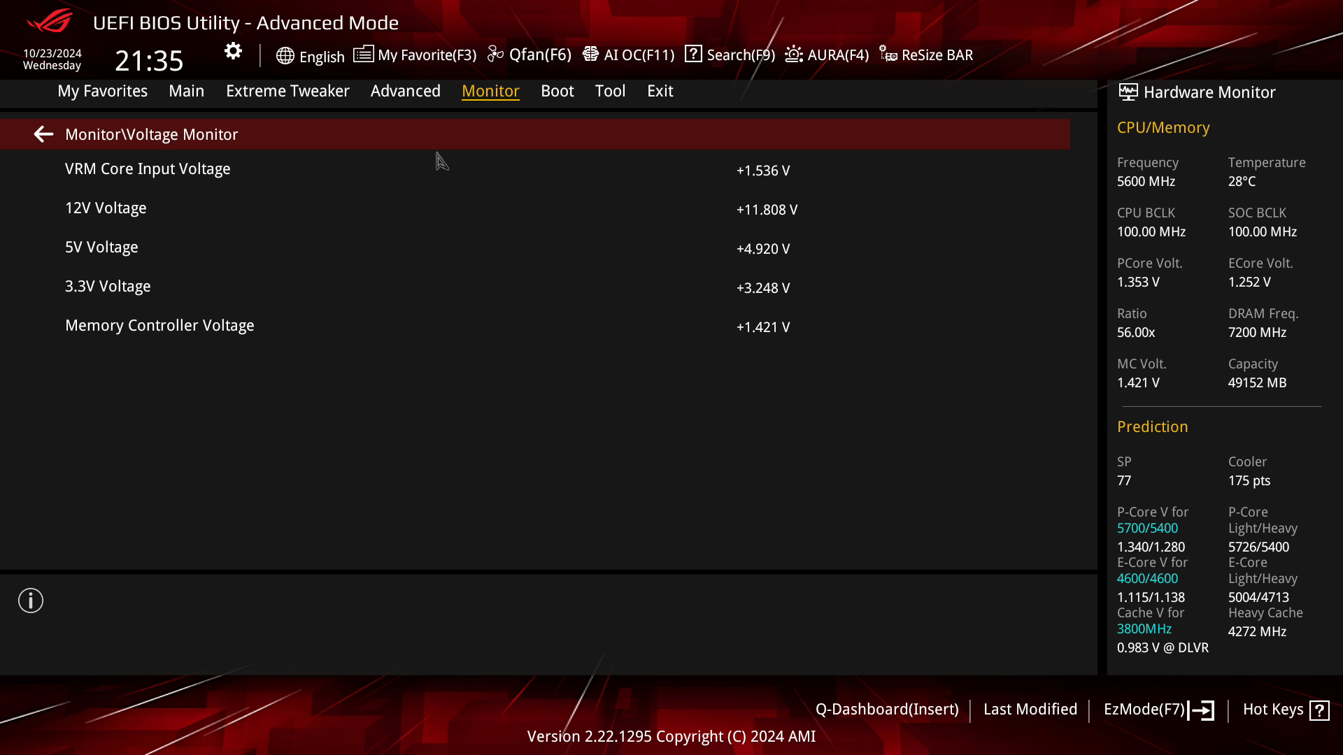Select English language option

pyautogui.click(x=311, y=55)
